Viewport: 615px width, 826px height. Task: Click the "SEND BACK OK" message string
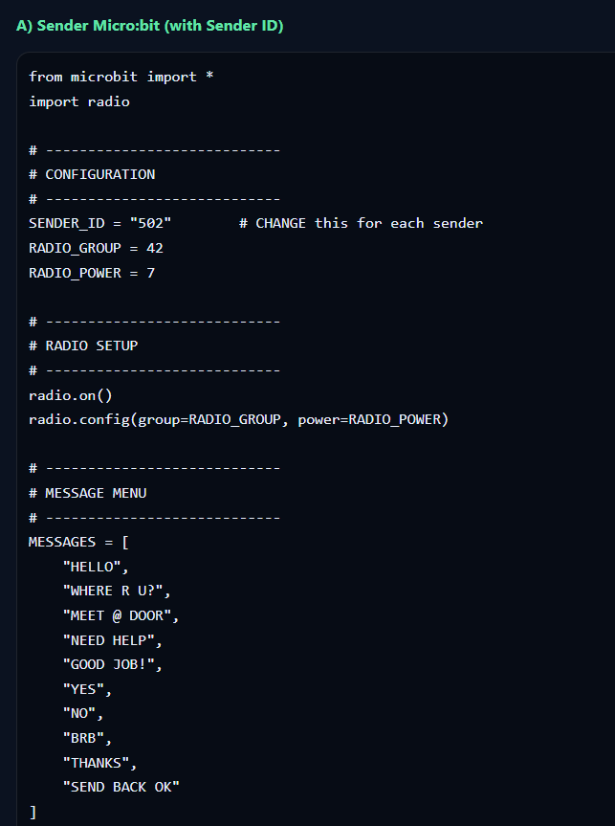pos(121,787)
